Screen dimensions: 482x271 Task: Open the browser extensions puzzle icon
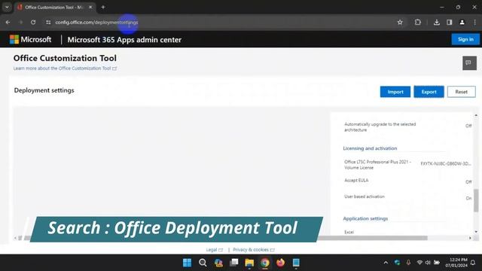click(417, 22)
